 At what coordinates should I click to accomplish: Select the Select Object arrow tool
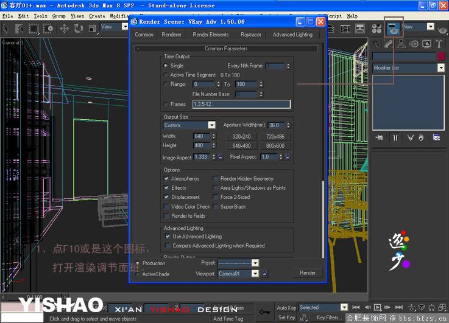pyautogui.click(x=5, y=29)
